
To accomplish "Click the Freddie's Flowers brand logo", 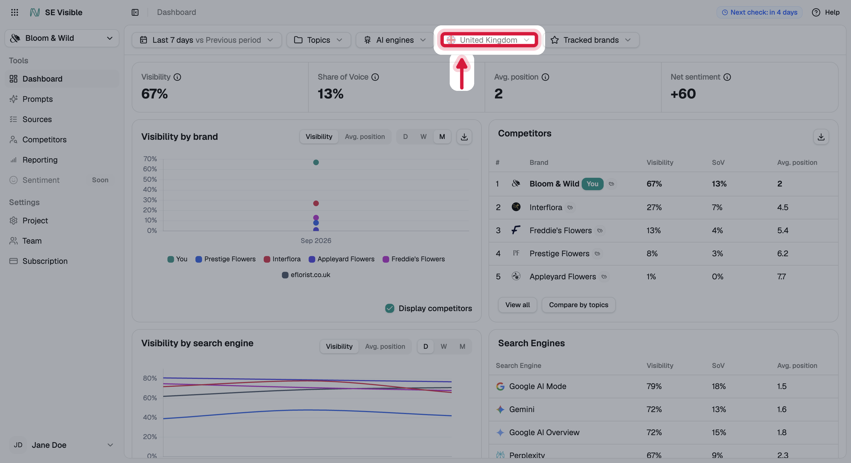I will (x=516, y=230).
